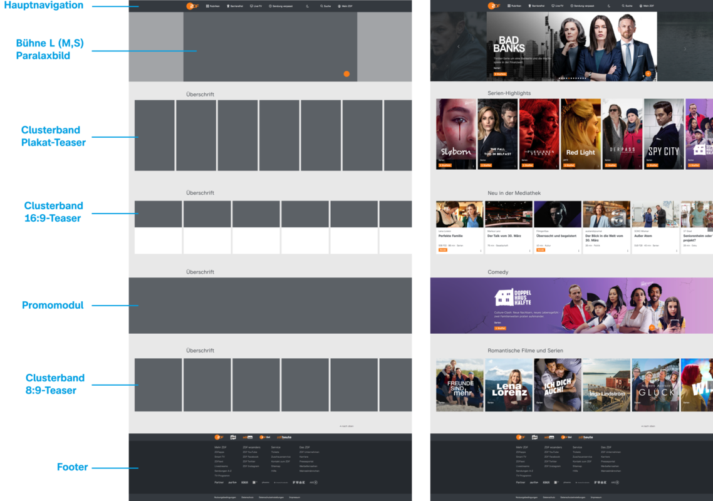Select a pagination dot under the Bad Banks stage
This screenshot has height=501, width=713.
tap(570, 78)
